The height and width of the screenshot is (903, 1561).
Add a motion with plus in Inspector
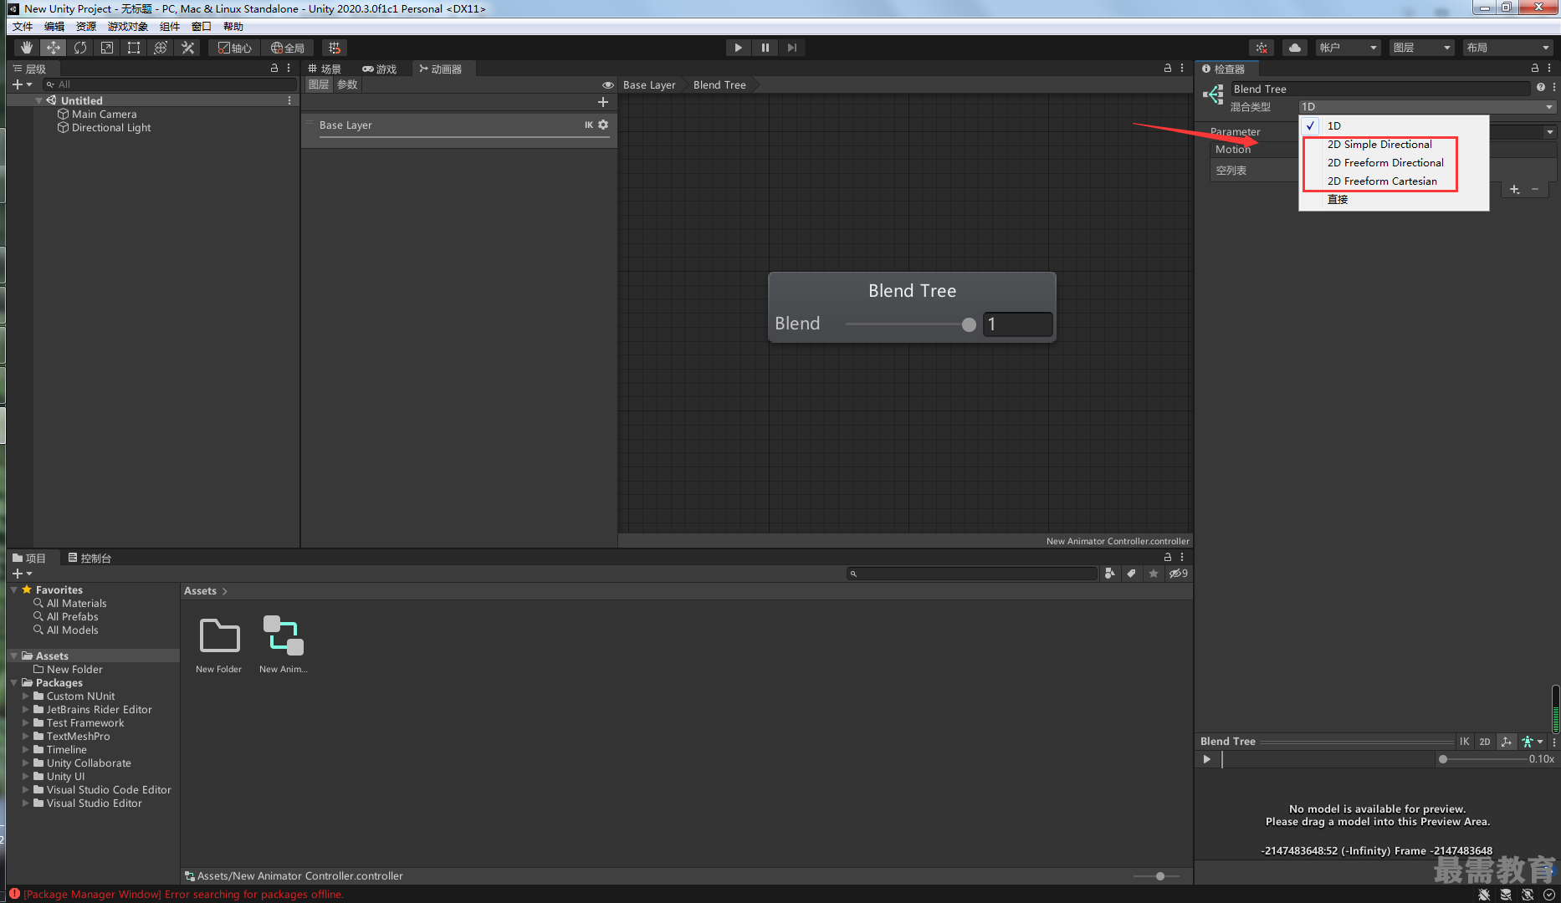coord(1514,190)
